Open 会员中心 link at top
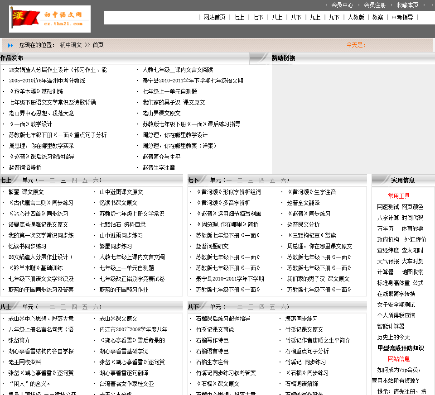The height and width of the screenshot is (395, 435). (x=342, y=5)
